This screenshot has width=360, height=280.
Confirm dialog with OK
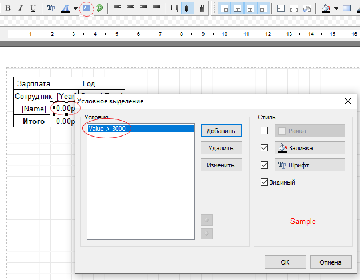click(x=285, y=262)
